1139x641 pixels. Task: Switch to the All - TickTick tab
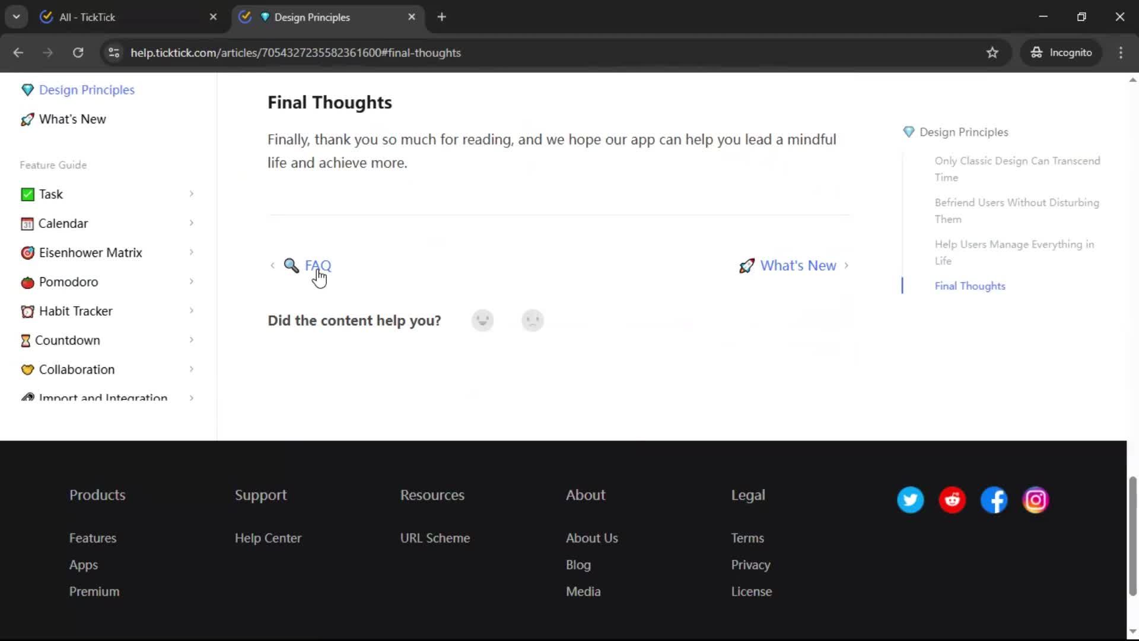pos(128,17)
